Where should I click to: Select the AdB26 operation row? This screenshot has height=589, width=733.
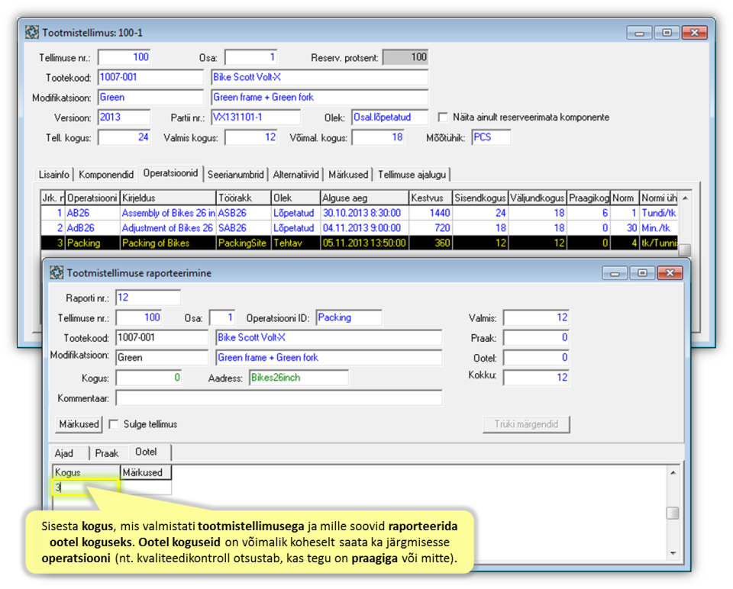click(x=359, y=228)
